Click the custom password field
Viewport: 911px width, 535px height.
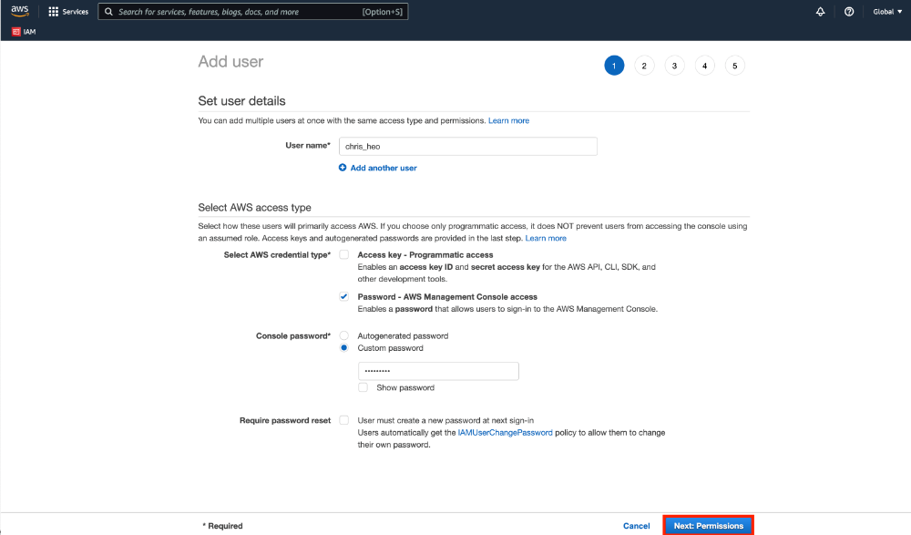point(438,371)
